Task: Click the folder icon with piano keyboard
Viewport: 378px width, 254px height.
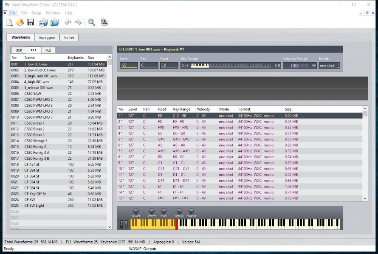Action: click(43, 22)
